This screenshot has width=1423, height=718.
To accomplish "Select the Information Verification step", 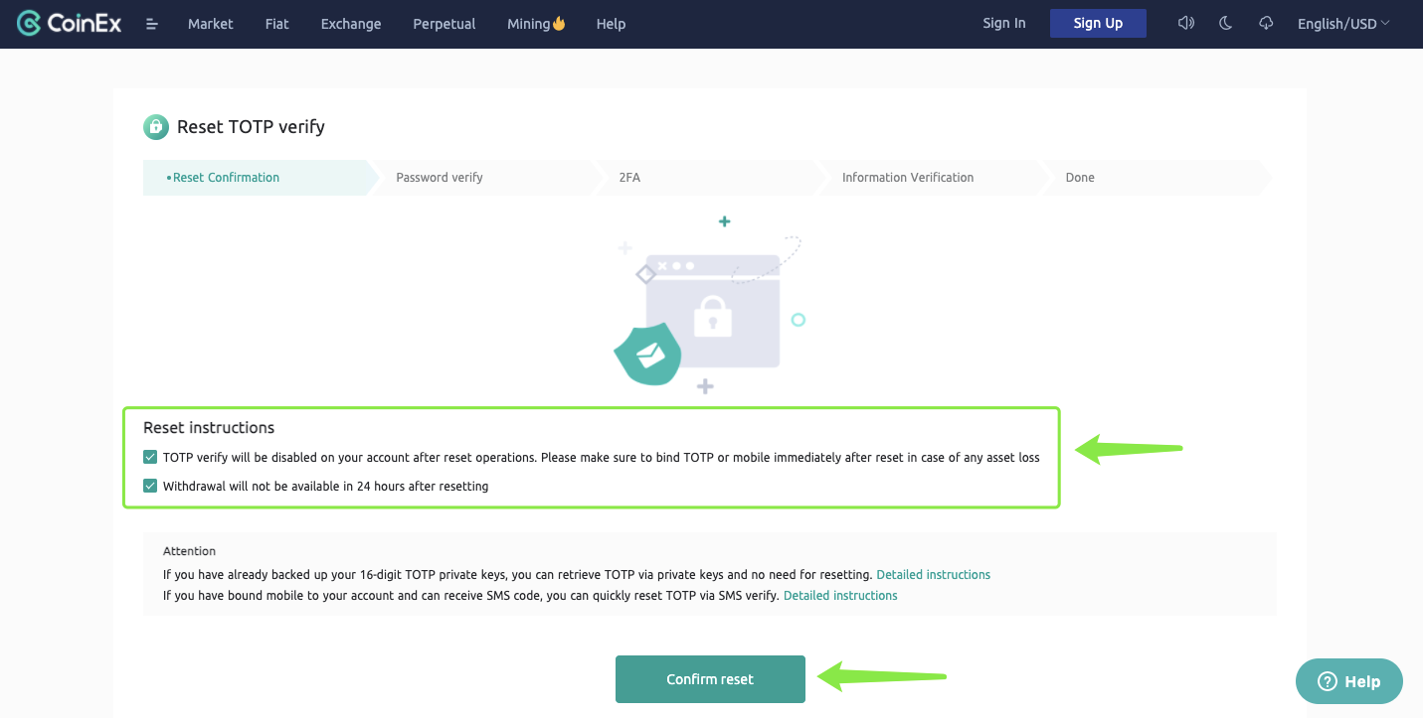I will coord(907,178).
